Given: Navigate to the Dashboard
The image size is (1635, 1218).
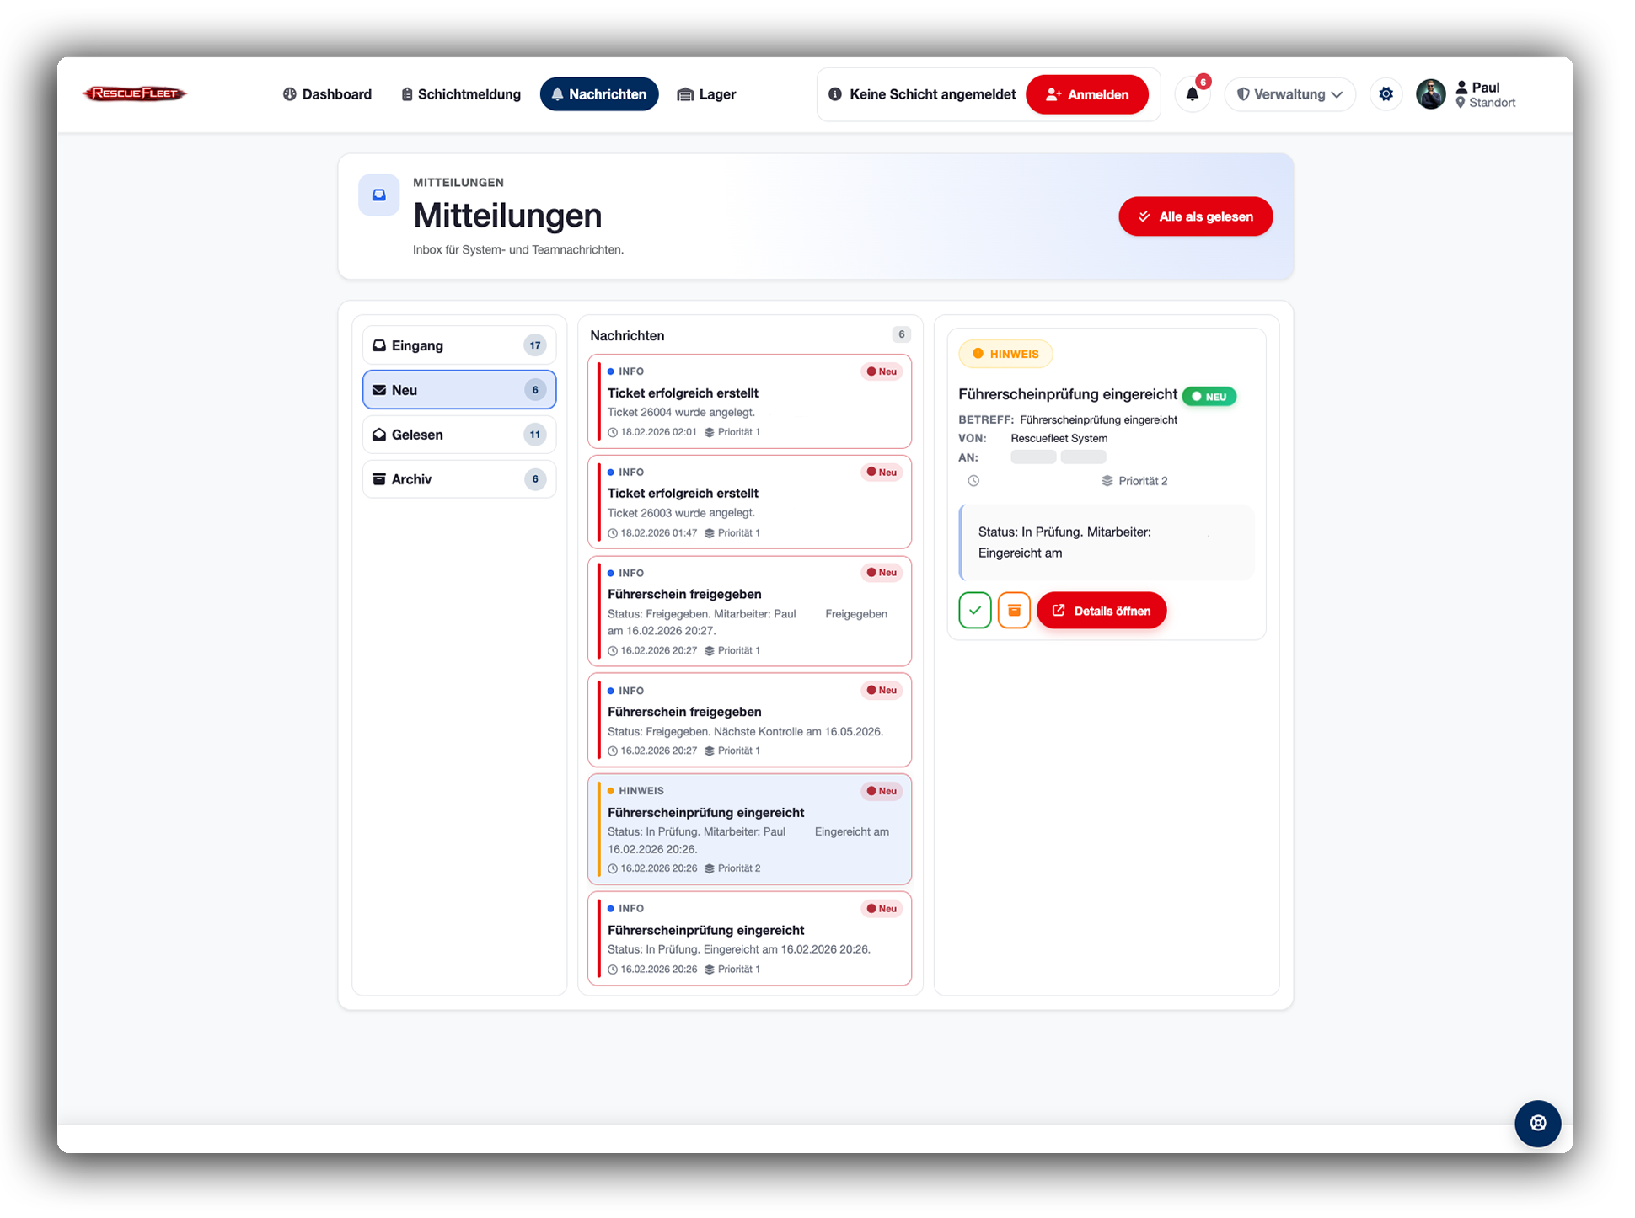Looking at the screenshot, I should (327, 93).
